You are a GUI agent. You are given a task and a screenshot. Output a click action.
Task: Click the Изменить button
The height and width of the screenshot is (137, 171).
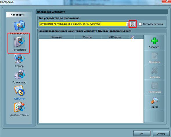(154, 58)
